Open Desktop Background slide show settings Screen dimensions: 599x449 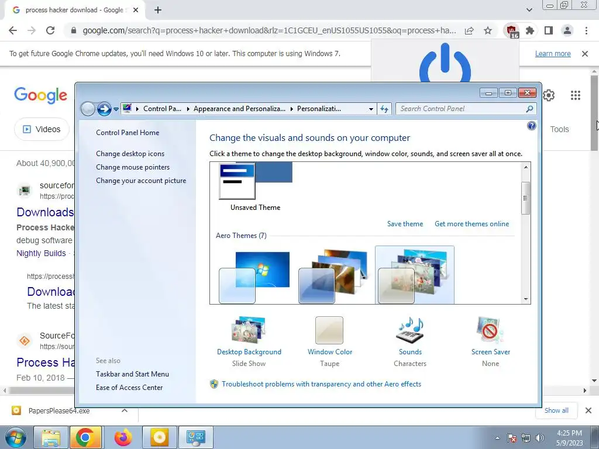pyautogui.click(x=249, y=341)
